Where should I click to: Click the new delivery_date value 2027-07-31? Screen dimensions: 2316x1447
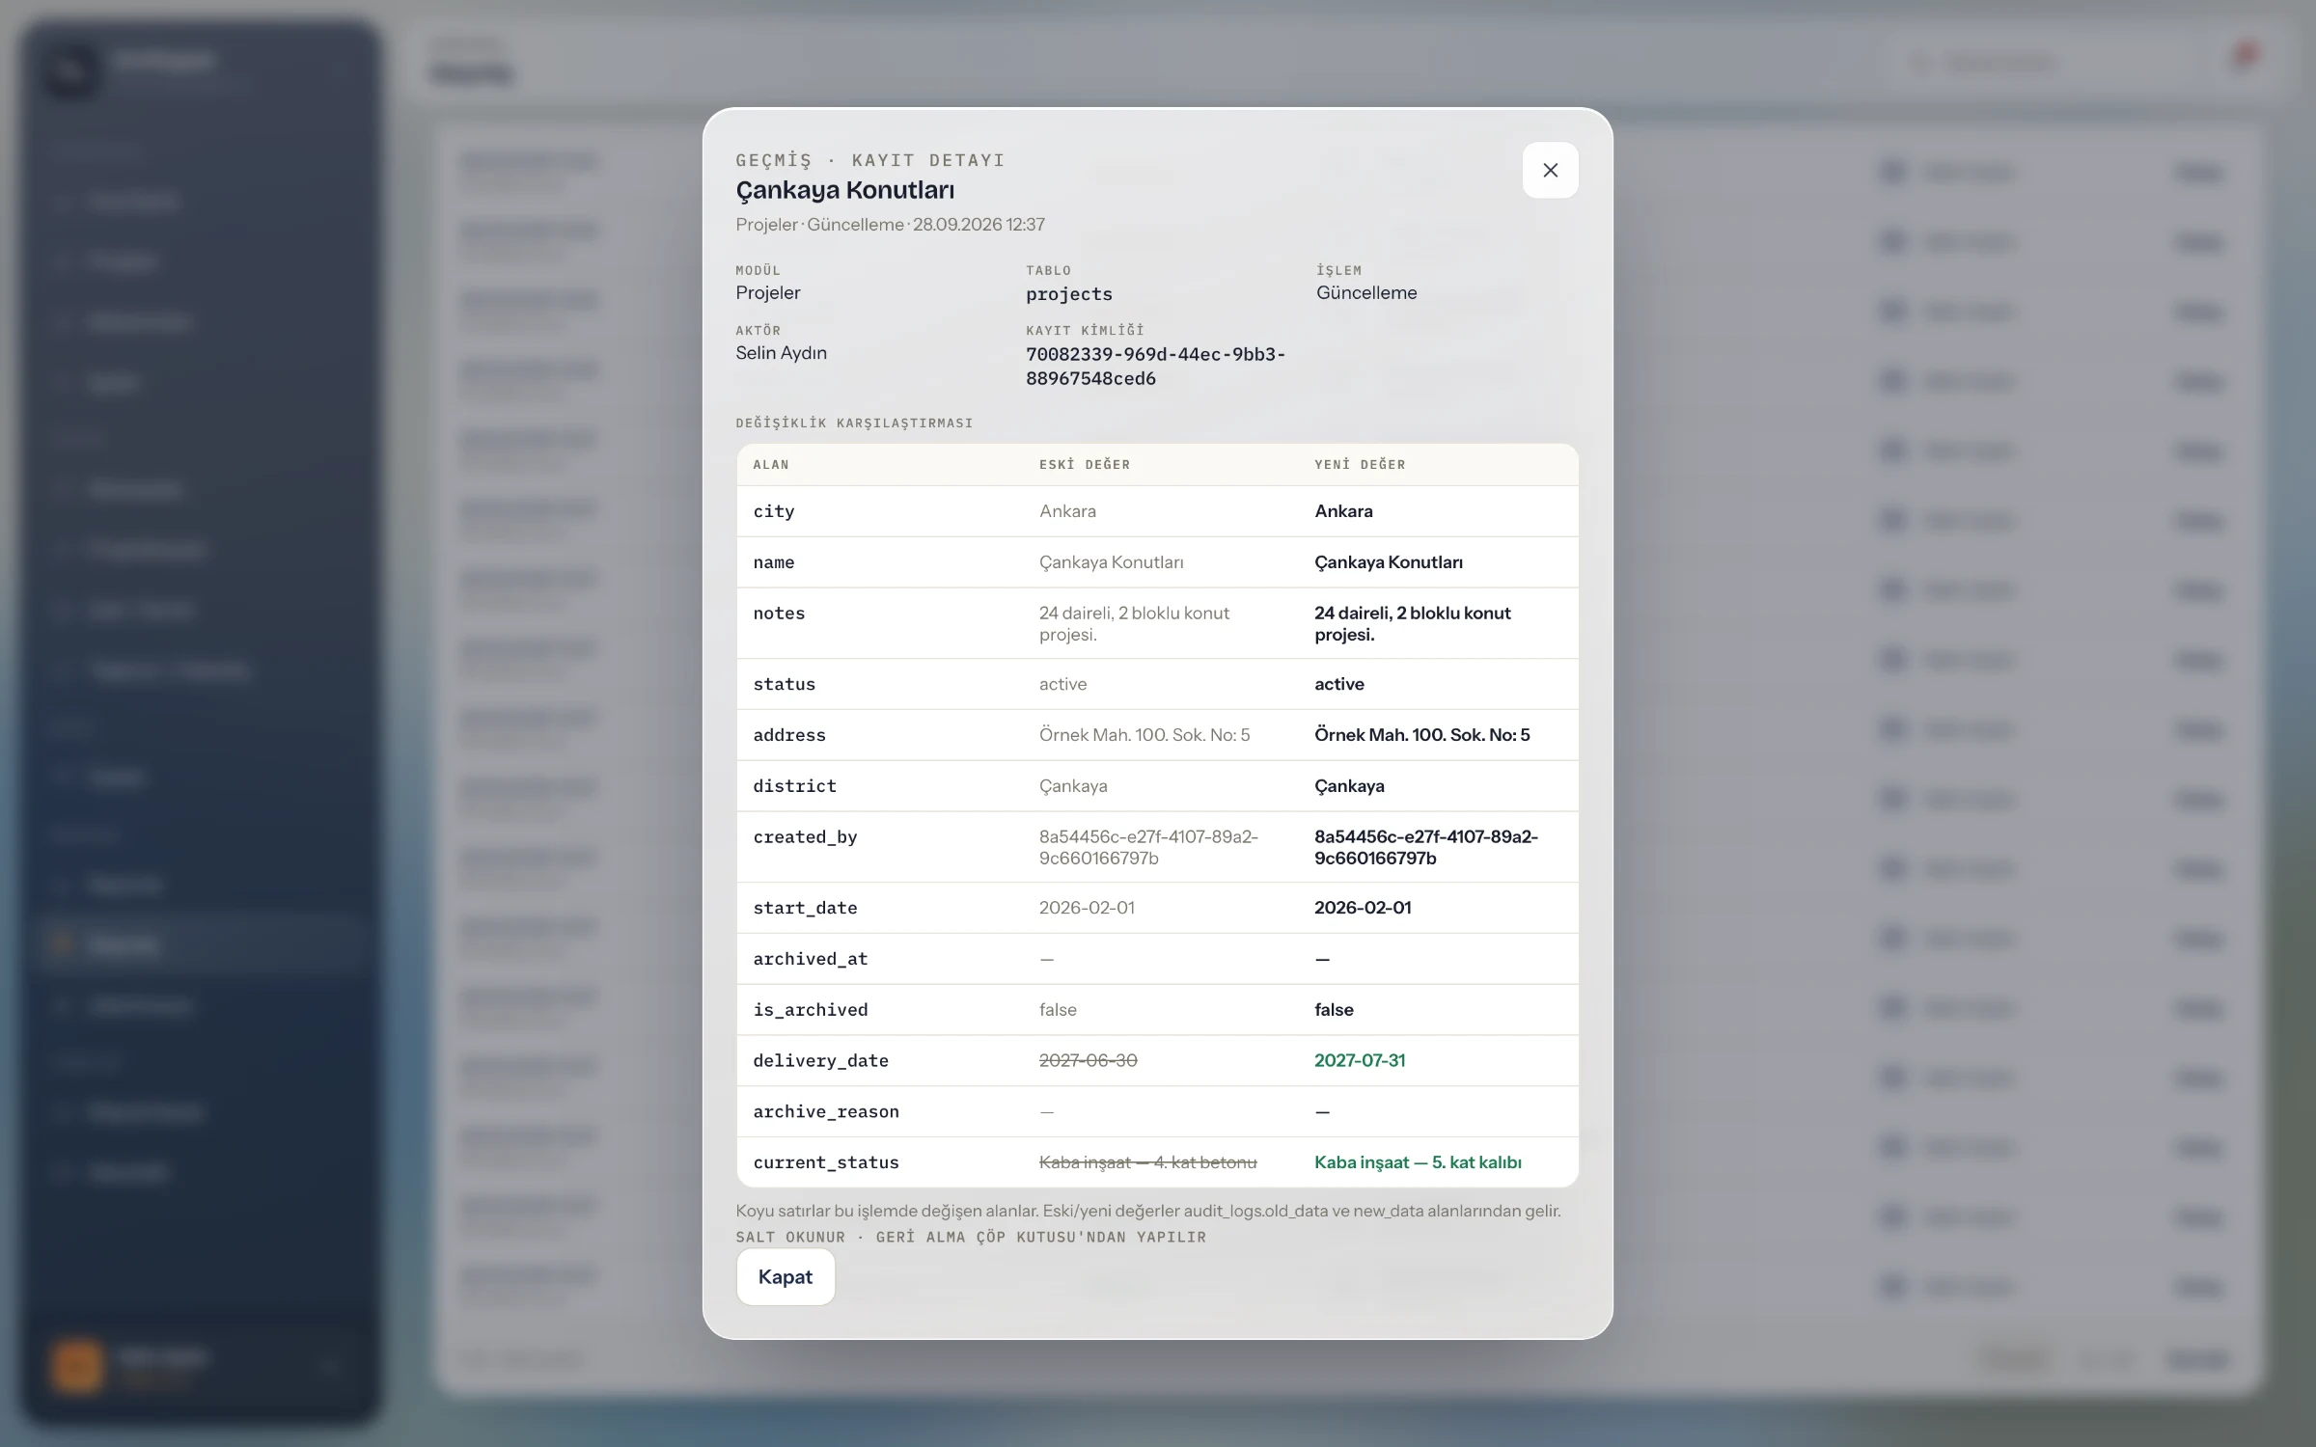click(1359, 1060)
